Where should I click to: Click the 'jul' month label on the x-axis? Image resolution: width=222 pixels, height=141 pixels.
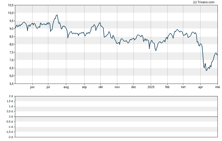pyautogui.click(x=48, y=87)
